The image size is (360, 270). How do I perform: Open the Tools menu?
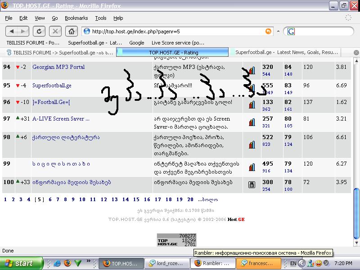coord(101,18)
